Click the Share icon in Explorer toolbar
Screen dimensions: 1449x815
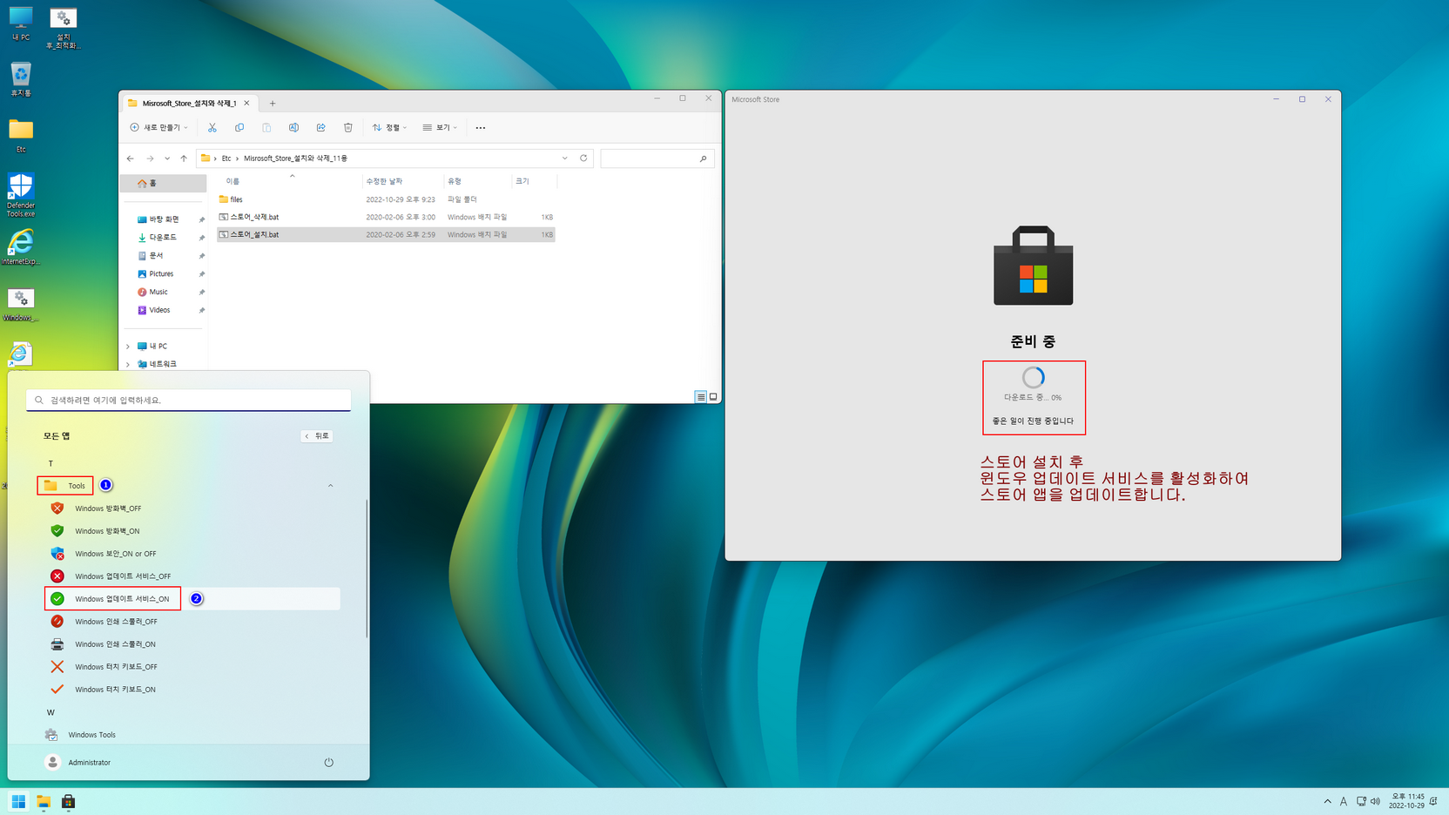click(x=320, y=128)
